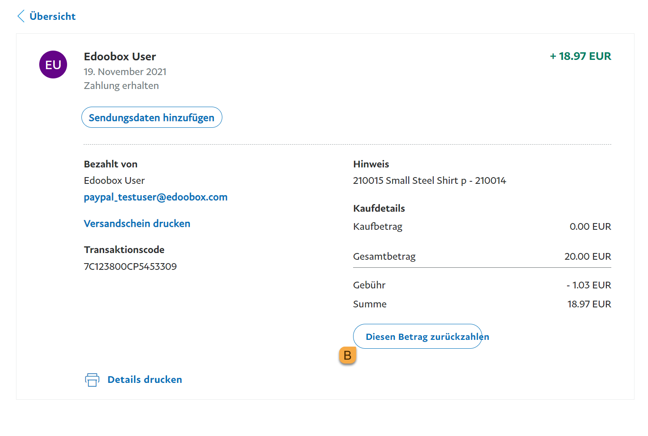Click the transaction code 7C123800CP5453309
Image resolution: width=648 pixels, height=436 pixels.
point(130,266)
